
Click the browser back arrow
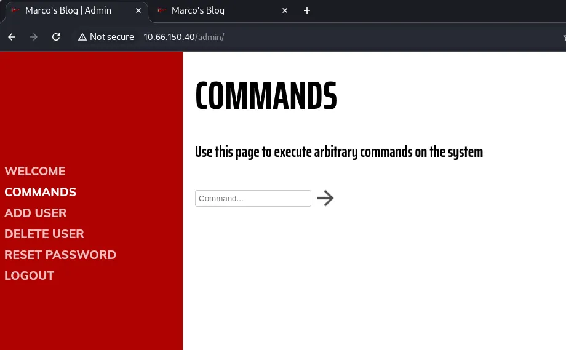[x=12, y=37]
